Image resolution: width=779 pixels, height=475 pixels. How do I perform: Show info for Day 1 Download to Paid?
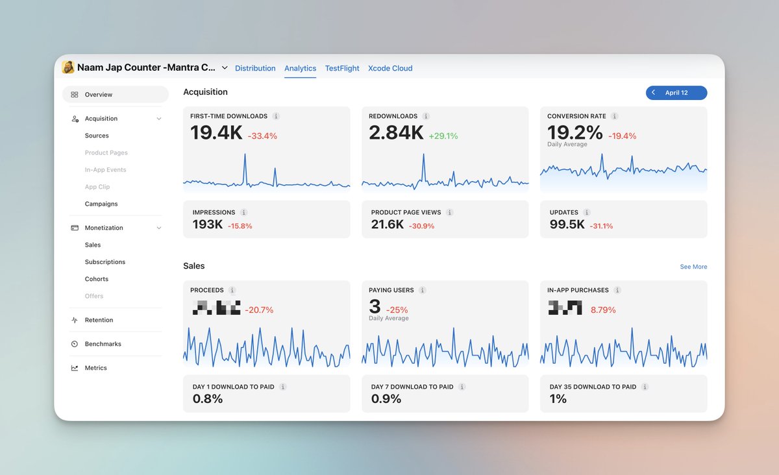coord(283,387)
